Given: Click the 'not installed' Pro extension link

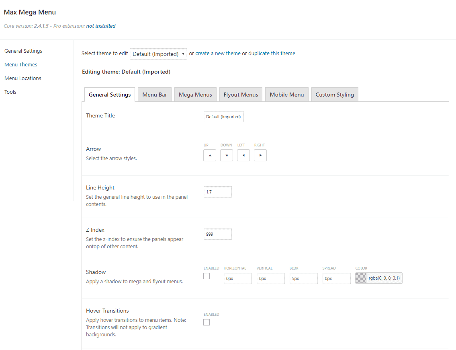Looking at the screenshot, I should (x=101, y=26).
